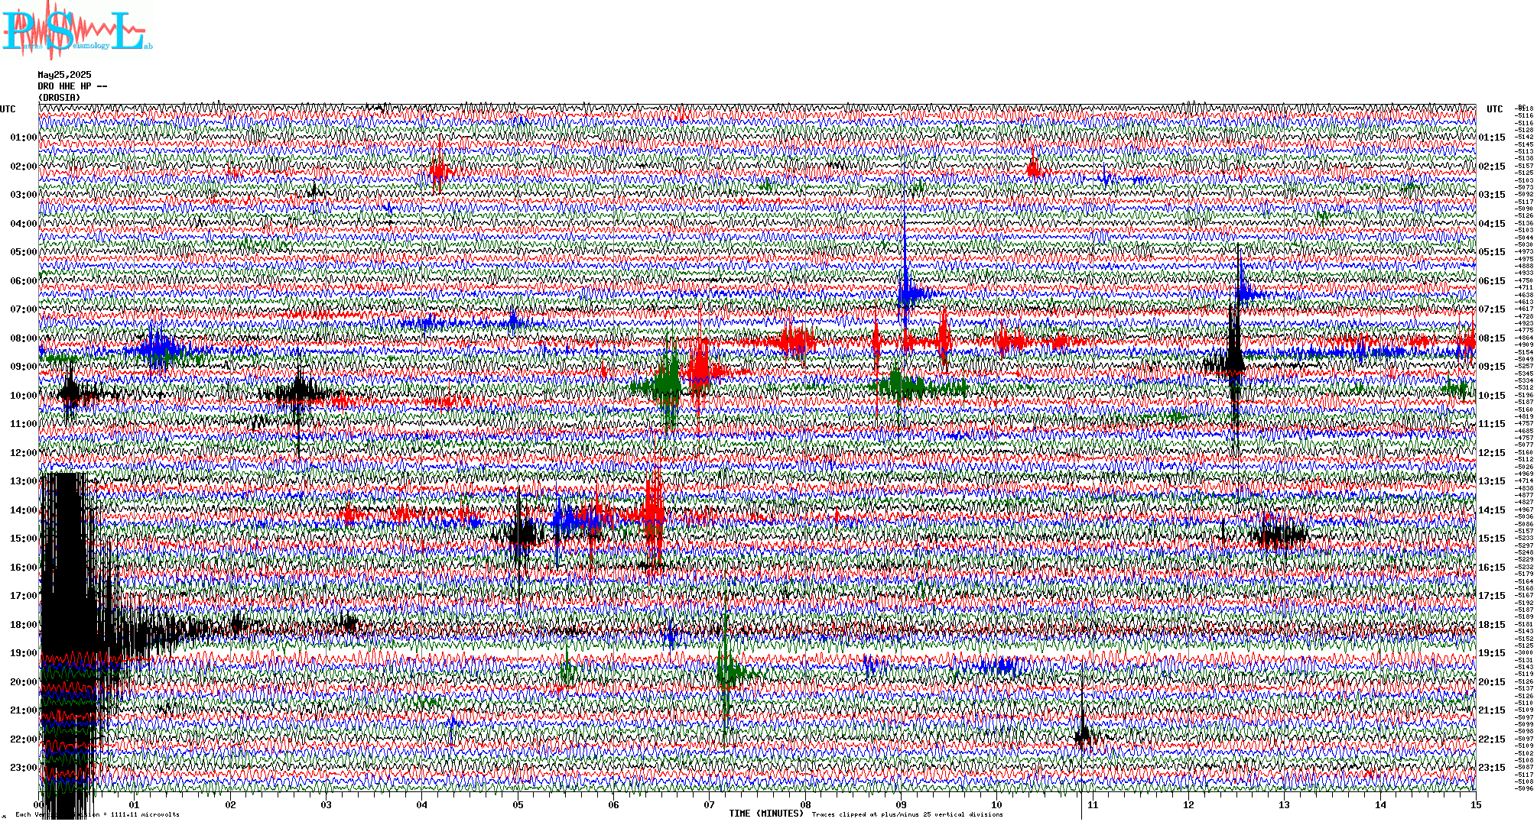The image size is (1537, 825).
Task: Click the 17:00 hour label
Action: (x=24, y=596)
